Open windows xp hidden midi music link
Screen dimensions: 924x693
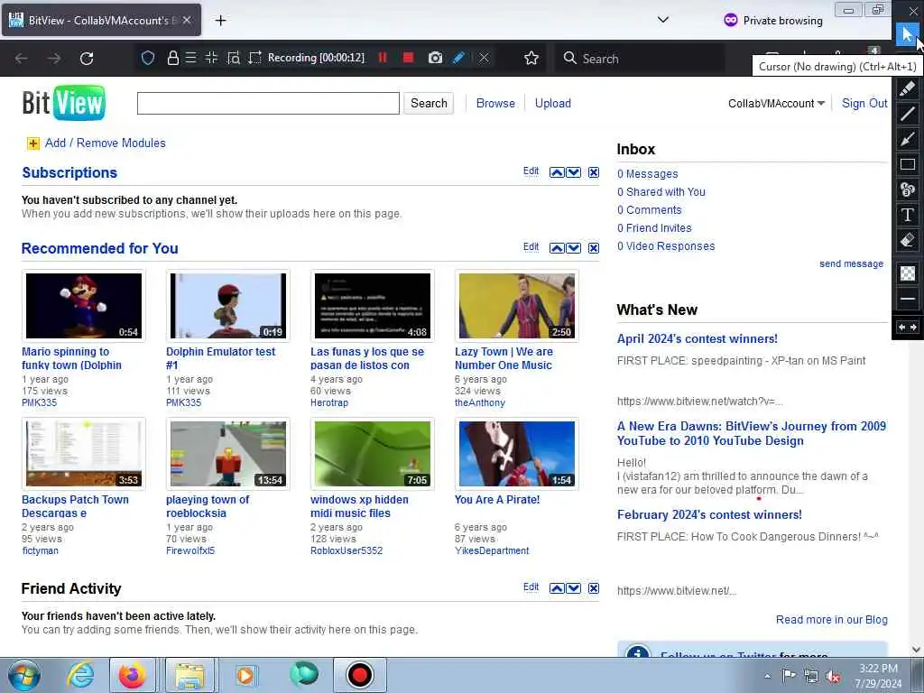tap(359, 506)
